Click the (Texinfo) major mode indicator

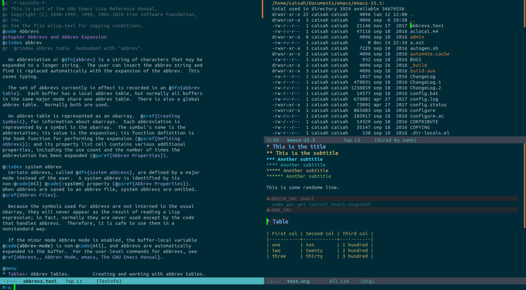(x=109, y=281)
